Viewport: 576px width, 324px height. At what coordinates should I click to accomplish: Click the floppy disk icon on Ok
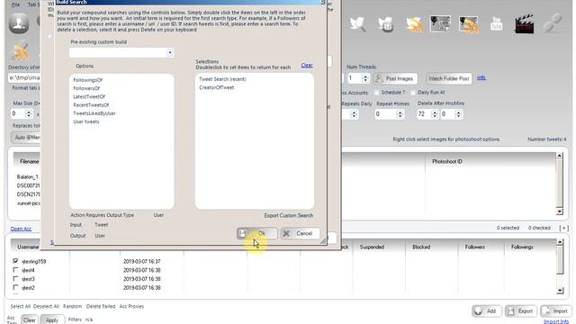click(x=242, y=233)
